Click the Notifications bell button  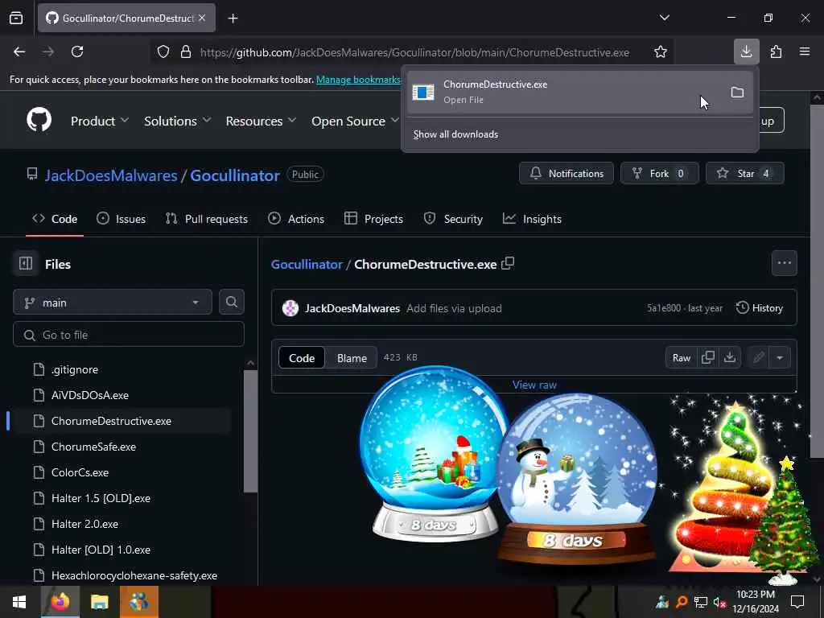tap(566, 174)
